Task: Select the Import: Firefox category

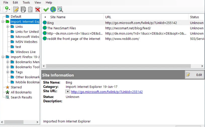Action: pyautogui.click(x=25, y=57)
